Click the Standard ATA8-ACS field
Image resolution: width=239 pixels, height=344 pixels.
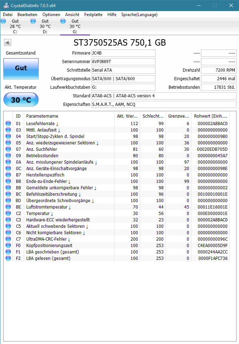click(164, 96)
